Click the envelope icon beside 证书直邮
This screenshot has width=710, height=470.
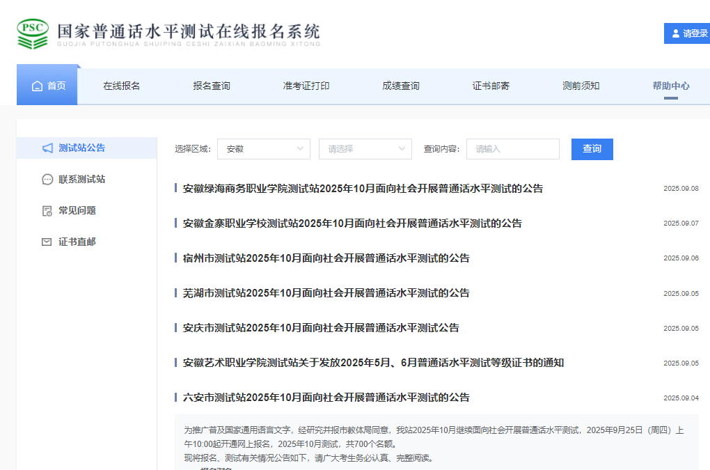pos(47,242)
